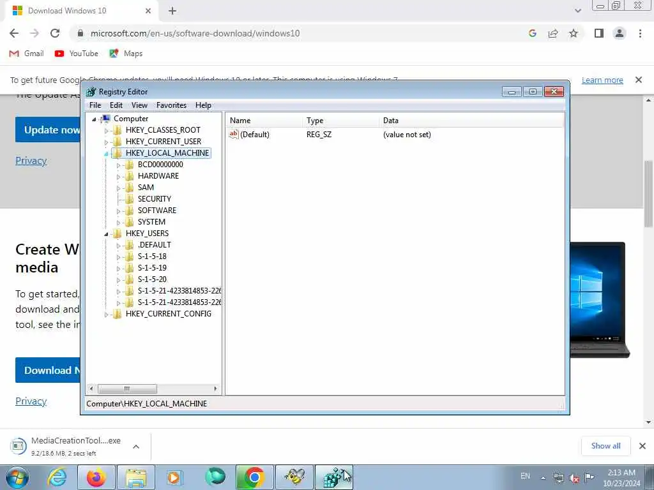This screenshot has width=654, height=490.
Task: Click the Registry Editor title bar icon
Action: (91, 92)
